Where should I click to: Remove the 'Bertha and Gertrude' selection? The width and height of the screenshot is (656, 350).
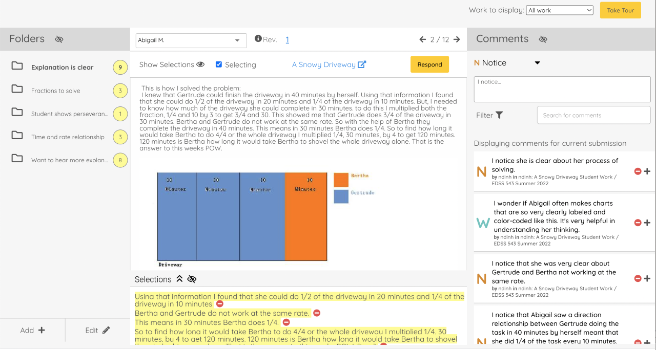pos(317,313)
